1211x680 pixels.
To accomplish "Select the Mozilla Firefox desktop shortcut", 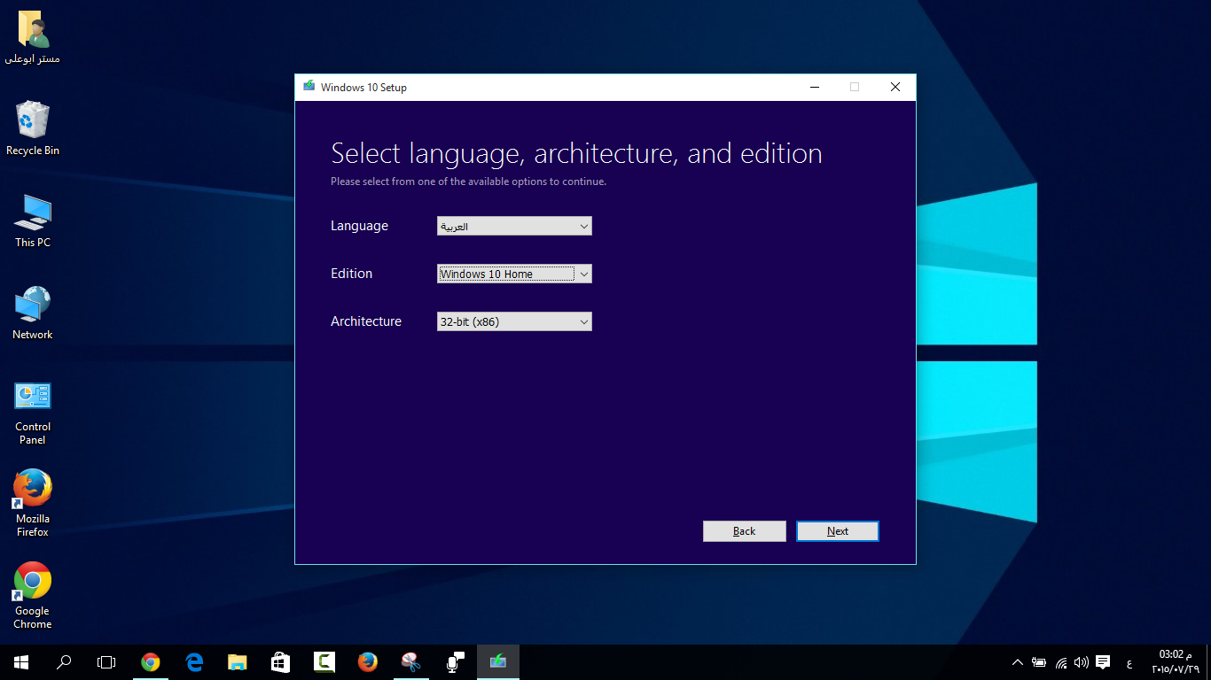I will point(33,503).
